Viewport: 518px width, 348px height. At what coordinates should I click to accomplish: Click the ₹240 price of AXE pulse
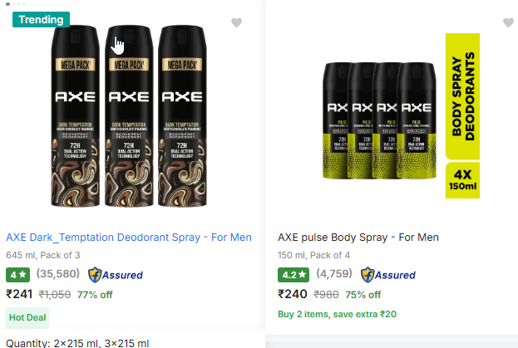pos(293,294)
